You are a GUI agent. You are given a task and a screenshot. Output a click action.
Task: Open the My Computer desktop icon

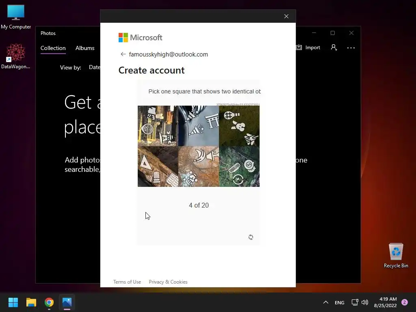click(x=16, y=17)
